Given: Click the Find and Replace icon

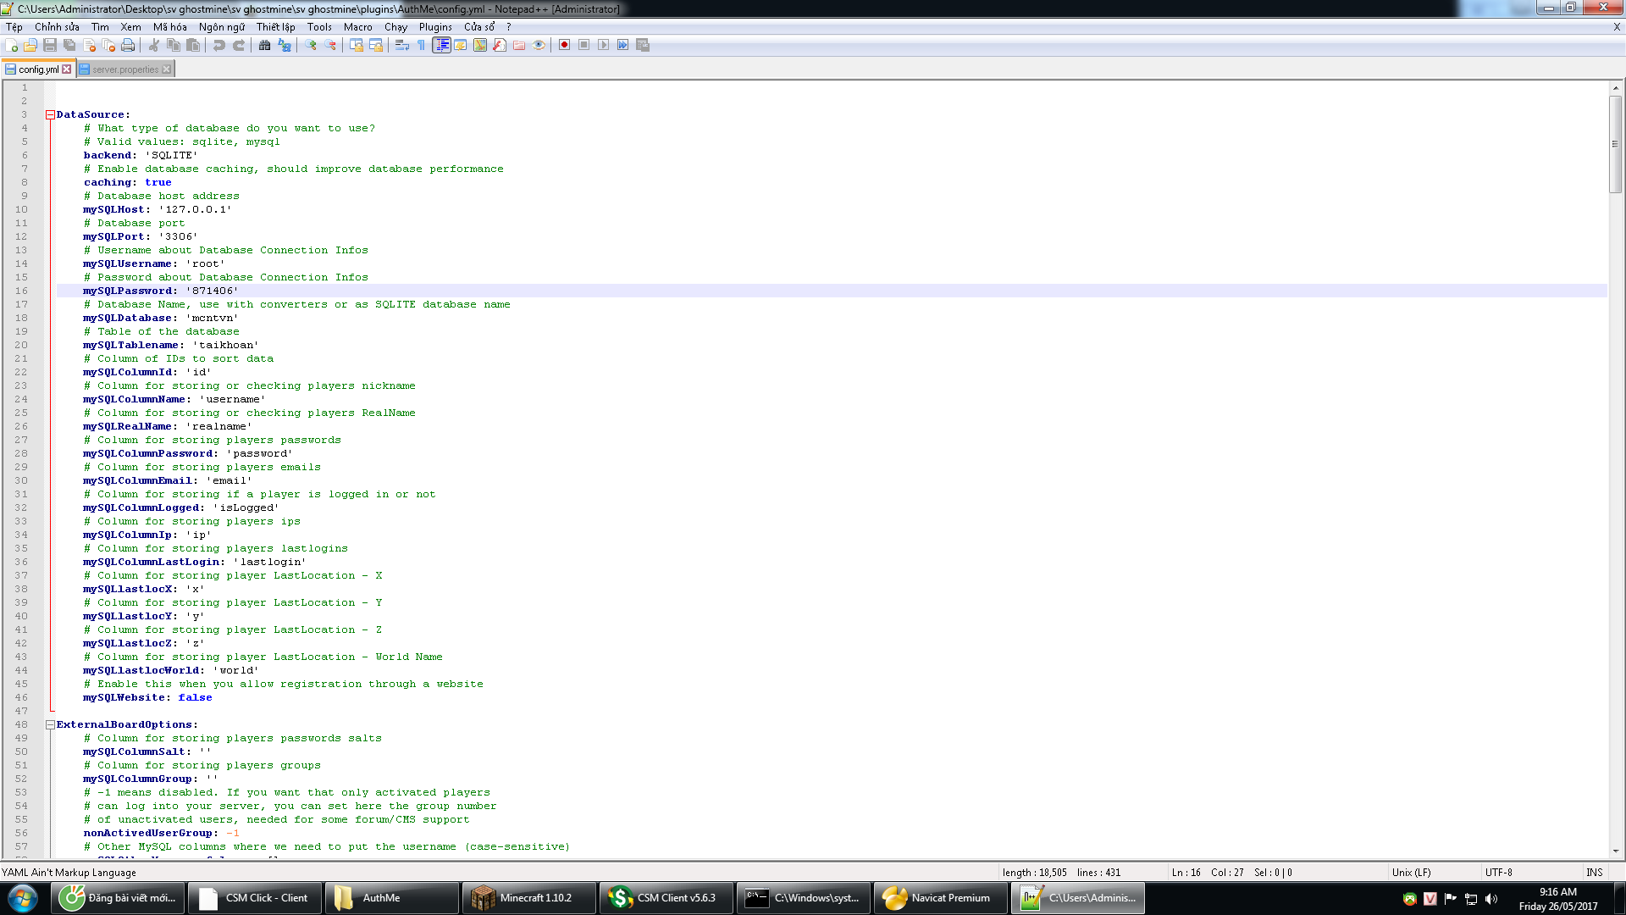Looking at the screenshot, I should click(x=285, y=45).
